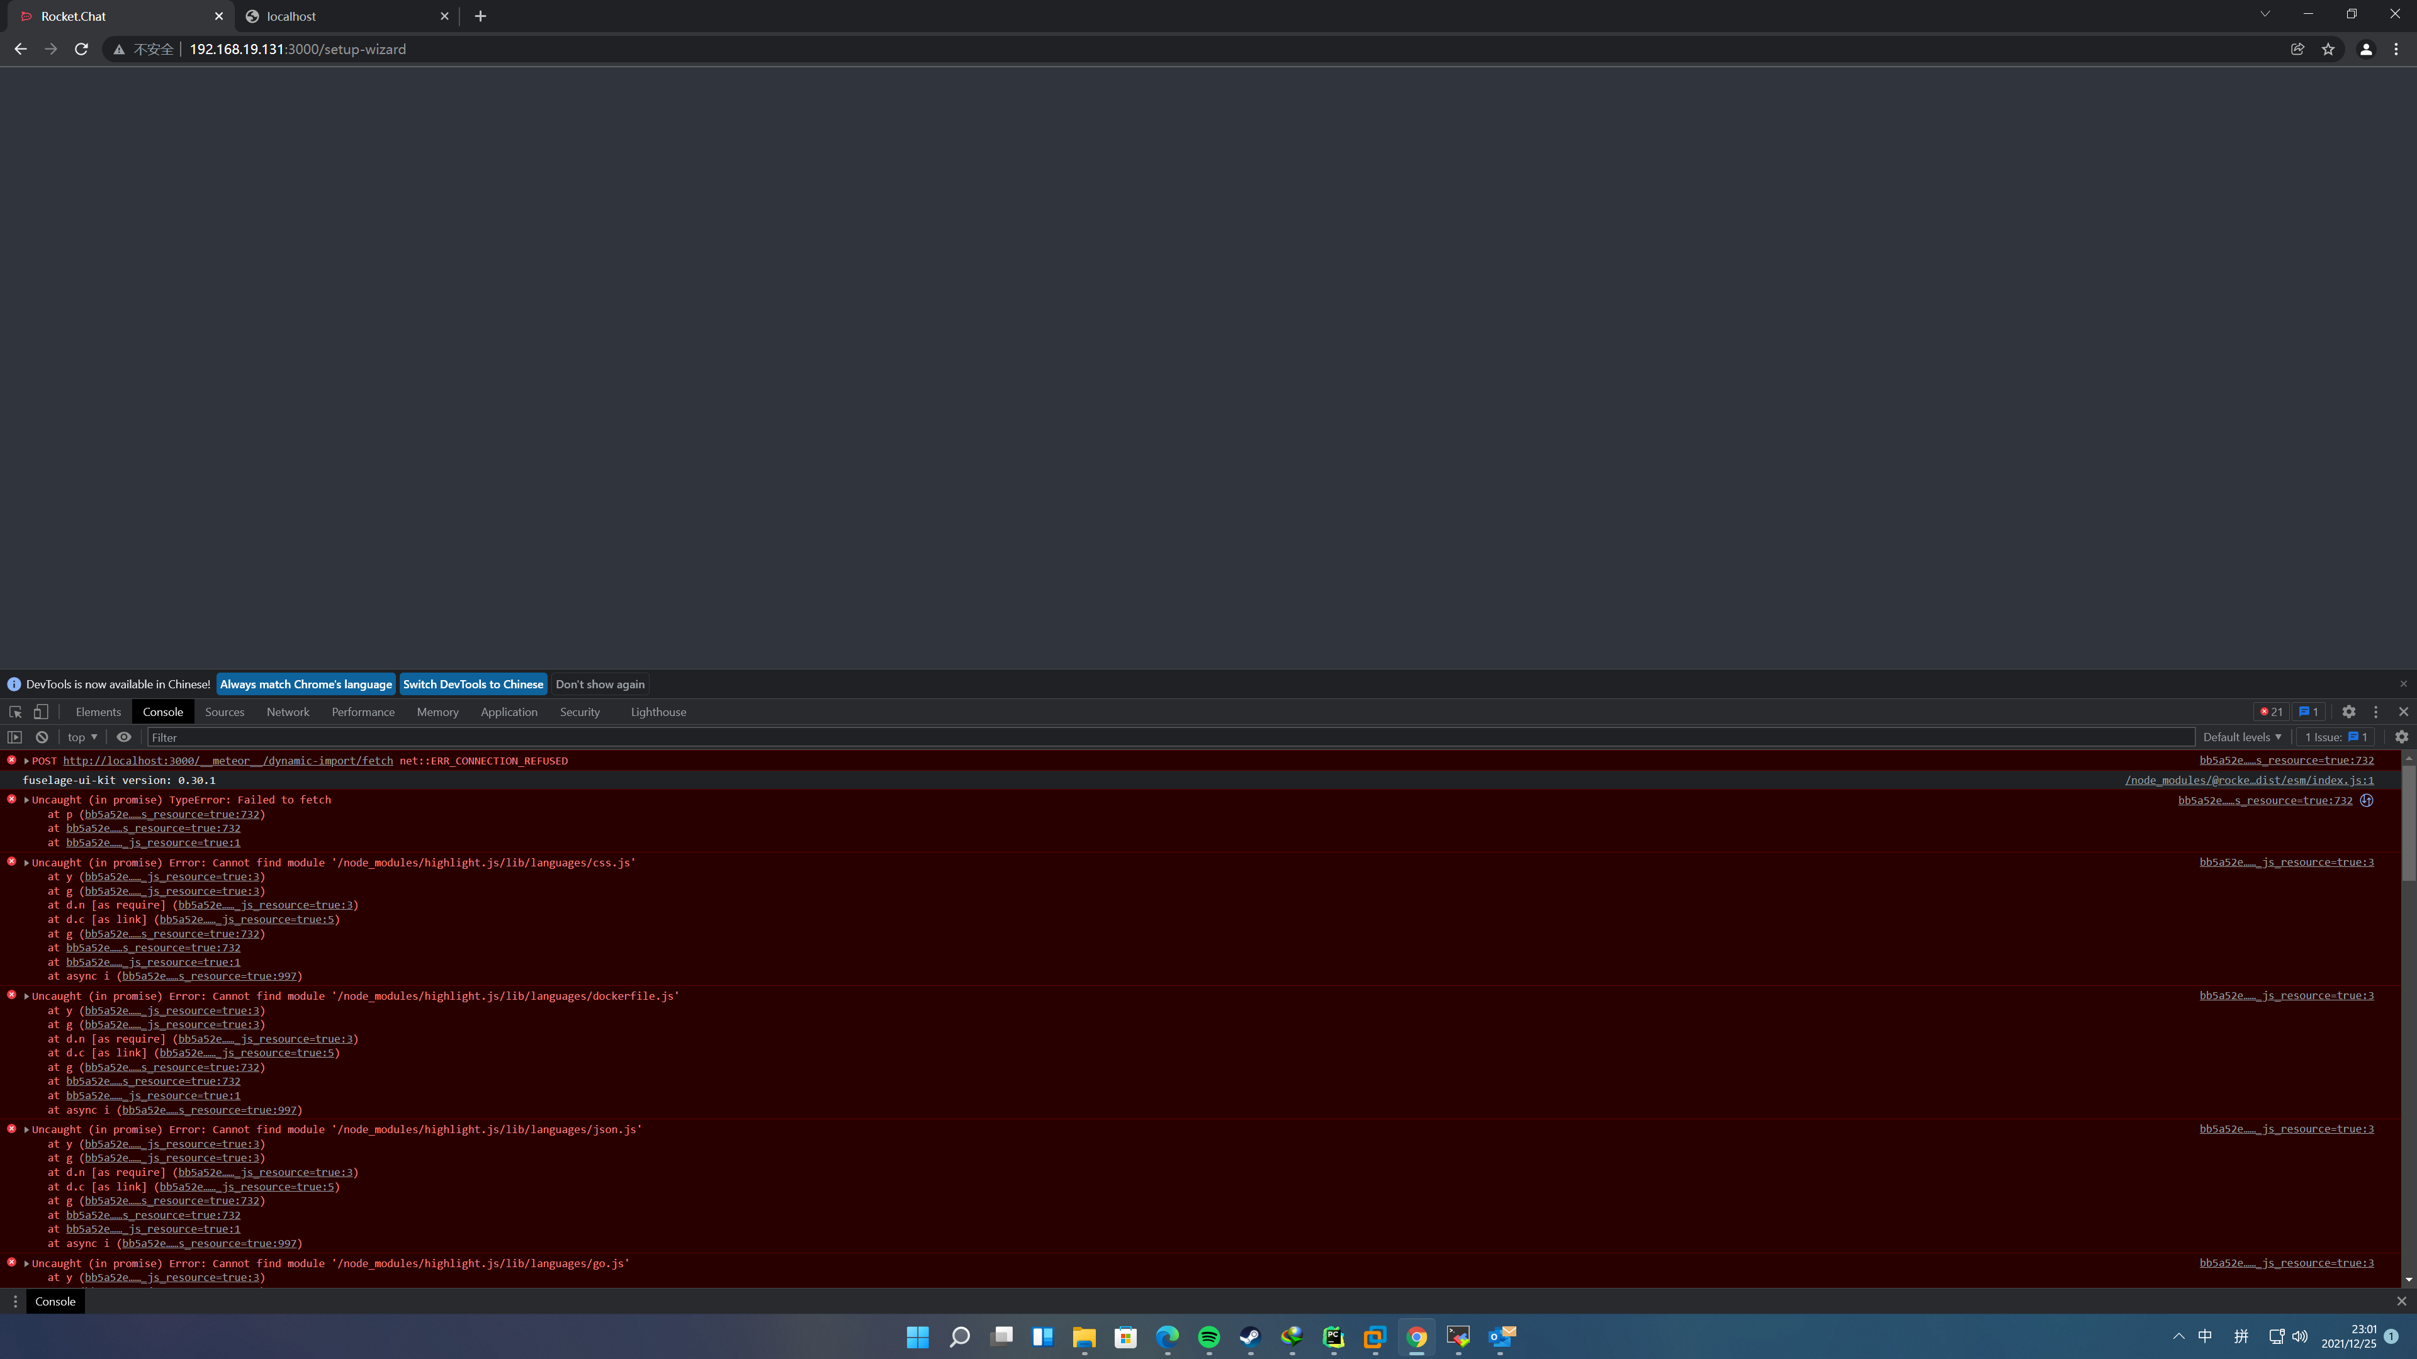Switch to the Network panel

click(x=287, y=712)
